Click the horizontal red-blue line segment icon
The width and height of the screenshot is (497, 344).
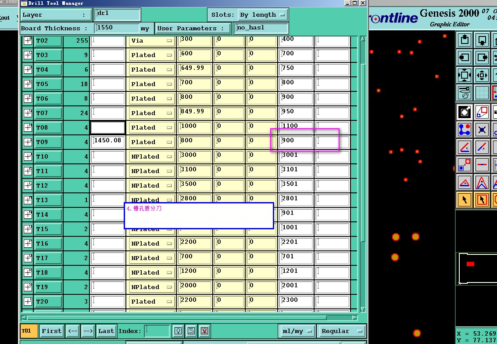482,165
